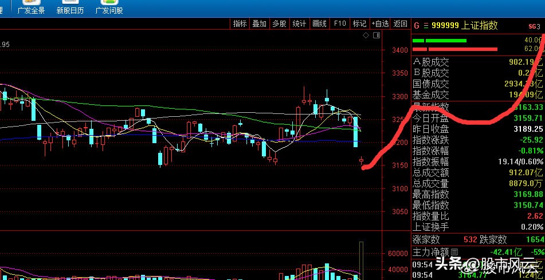Click the red sell-volume bar
Image resolution: width=545 pixels, height=280 pixels.
[455, 49]
